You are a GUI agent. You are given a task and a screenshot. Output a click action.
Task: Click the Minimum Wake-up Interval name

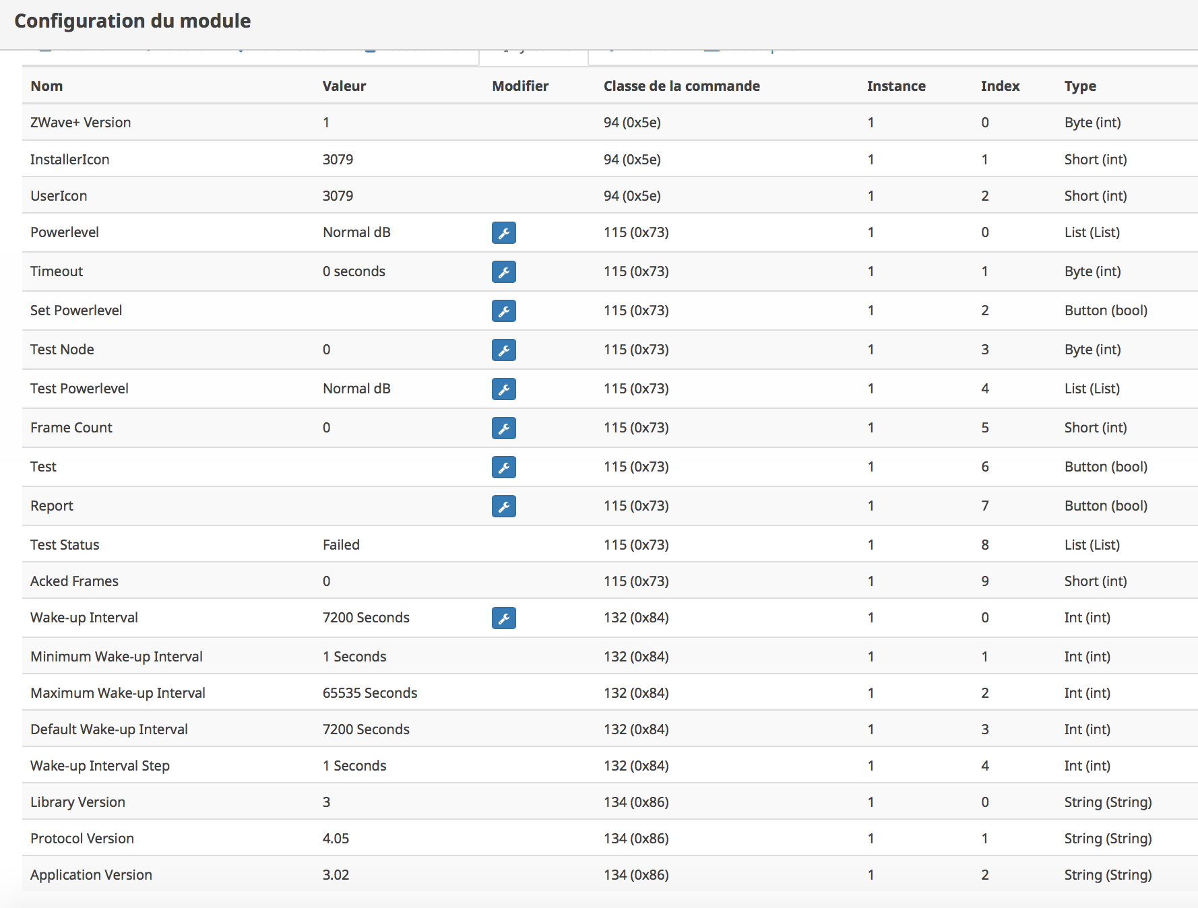(117, 657)
